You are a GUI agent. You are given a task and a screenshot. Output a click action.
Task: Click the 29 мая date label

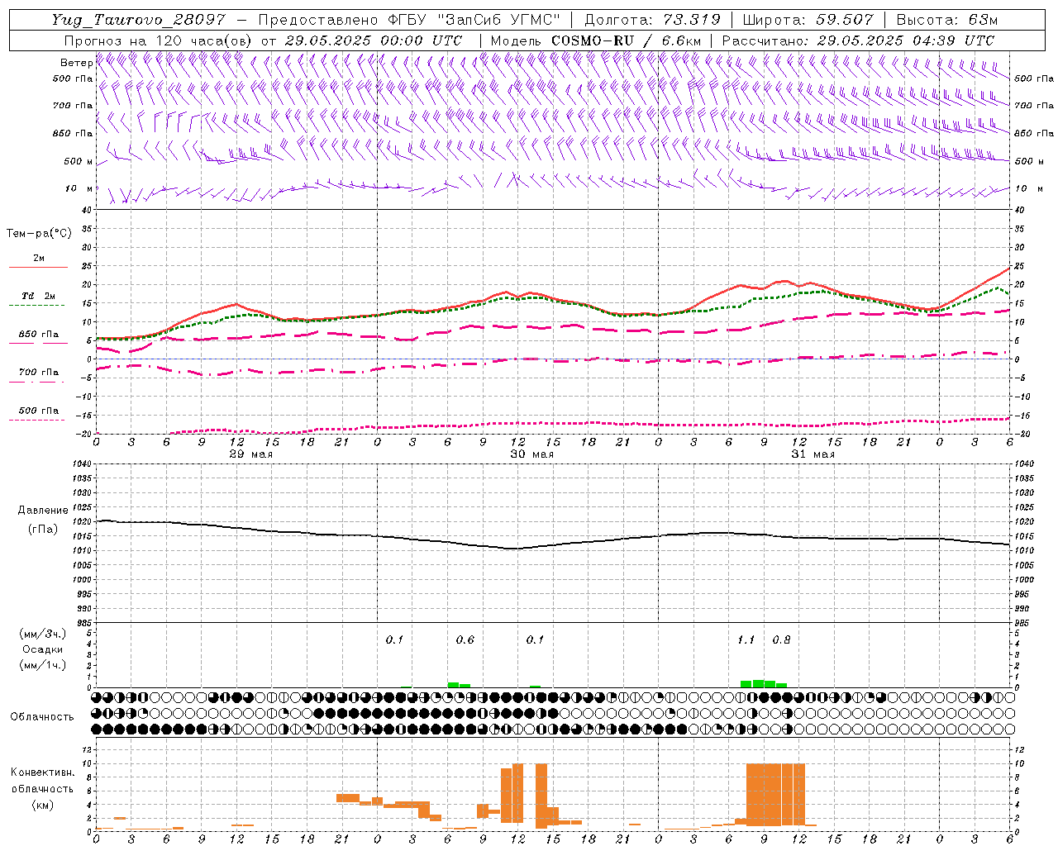[251, 454]
